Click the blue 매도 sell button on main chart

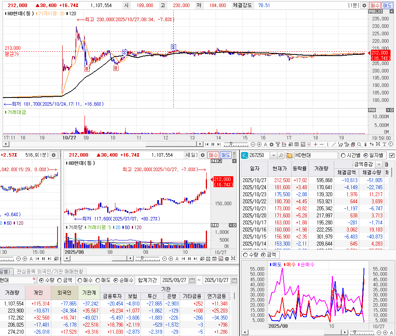pos(387,5)
